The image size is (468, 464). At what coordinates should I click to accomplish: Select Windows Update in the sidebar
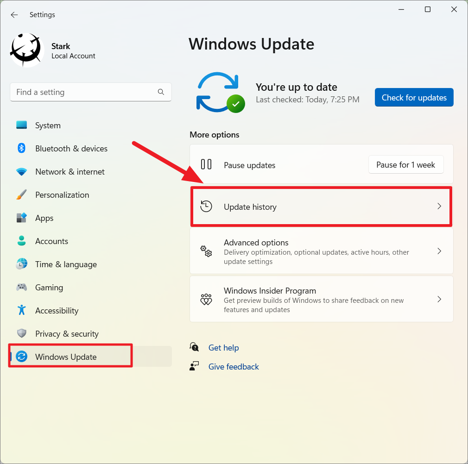(x=91, y=357)
